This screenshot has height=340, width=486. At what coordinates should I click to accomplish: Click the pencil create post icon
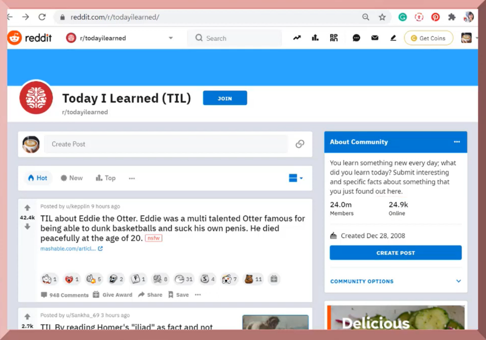coord(393,38)
